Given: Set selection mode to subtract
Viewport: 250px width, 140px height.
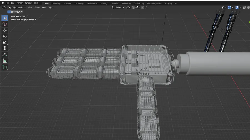Looking at the screenshot, I should 15,12.
